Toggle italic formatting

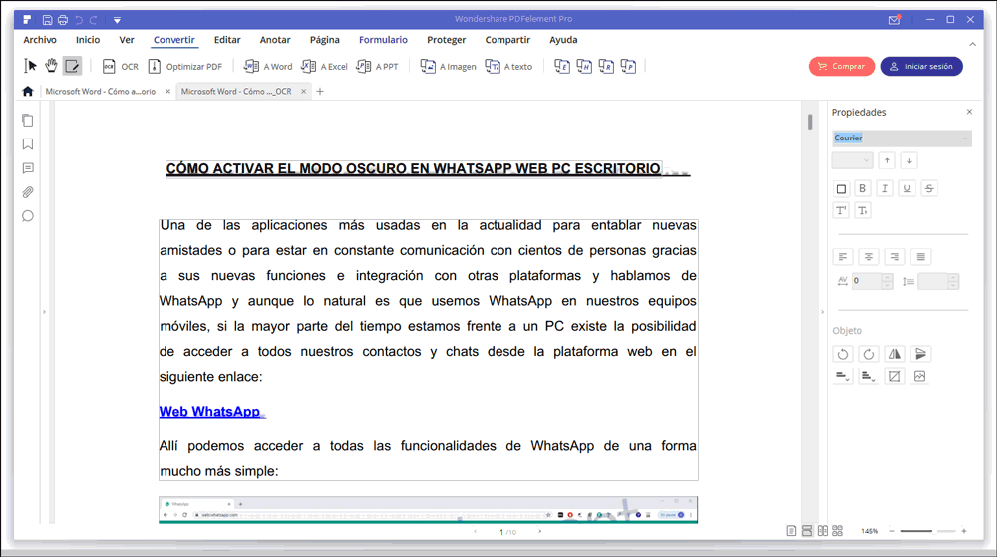pyautogui.click(x=885, y=188)
